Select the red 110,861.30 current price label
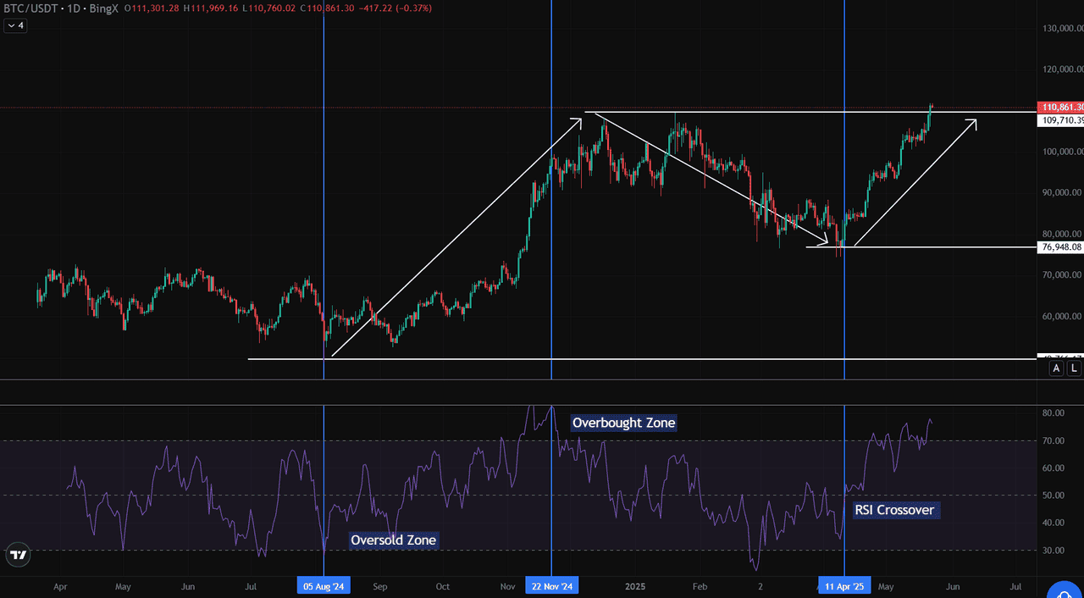Viewport: 1084px width, 598px height. [1060, 108]
